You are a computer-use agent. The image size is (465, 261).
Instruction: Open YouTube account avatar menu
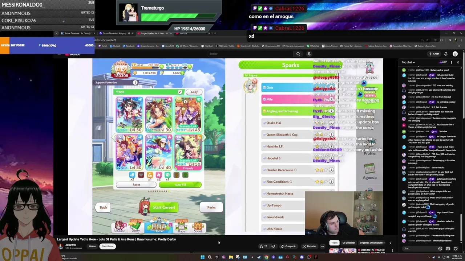(455, 54)
